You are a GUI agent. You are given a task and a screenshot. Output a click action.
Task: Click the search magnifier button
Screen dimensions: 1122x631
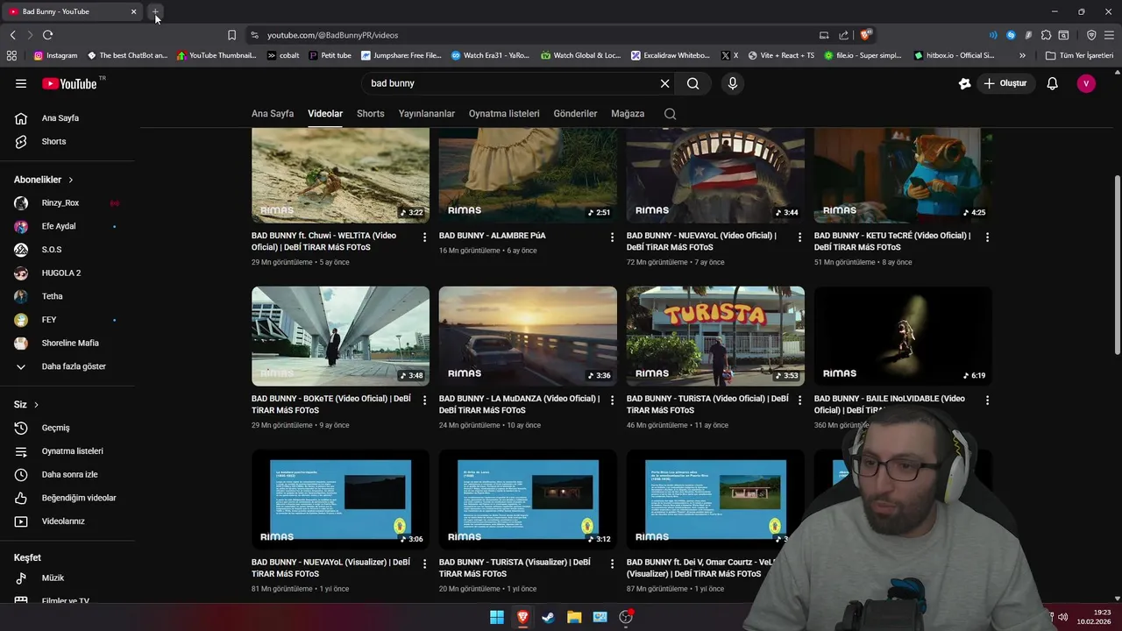click(693, 83)
